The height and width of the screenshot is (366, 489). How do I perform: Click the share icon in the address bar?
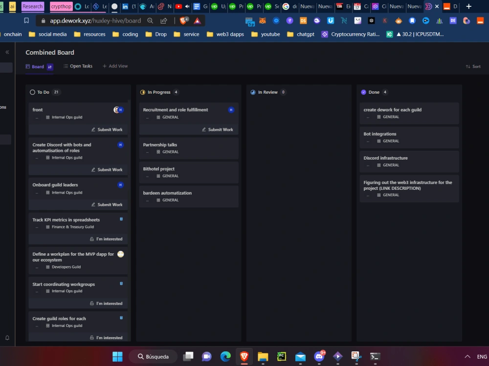click(x=164, y=20)
